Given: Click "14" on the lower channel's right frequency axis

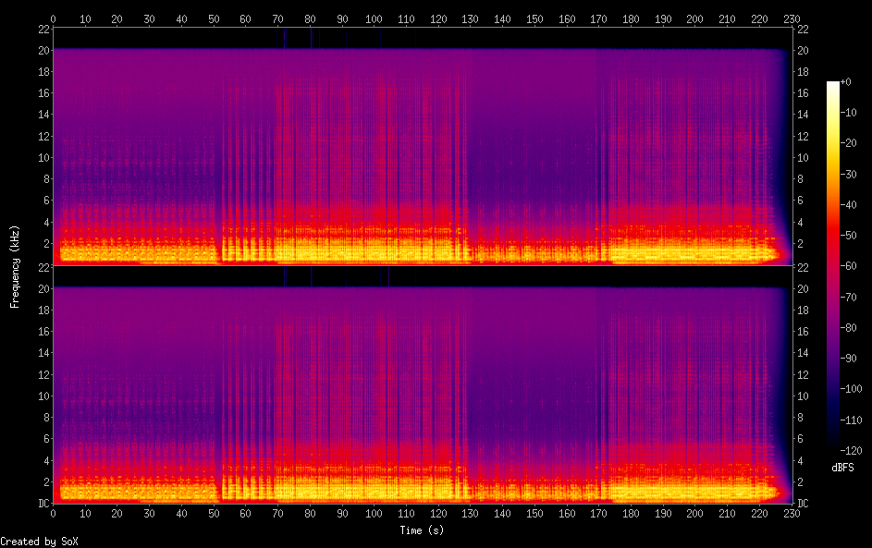Looking at the screenshot, I should tap(803, 352).
